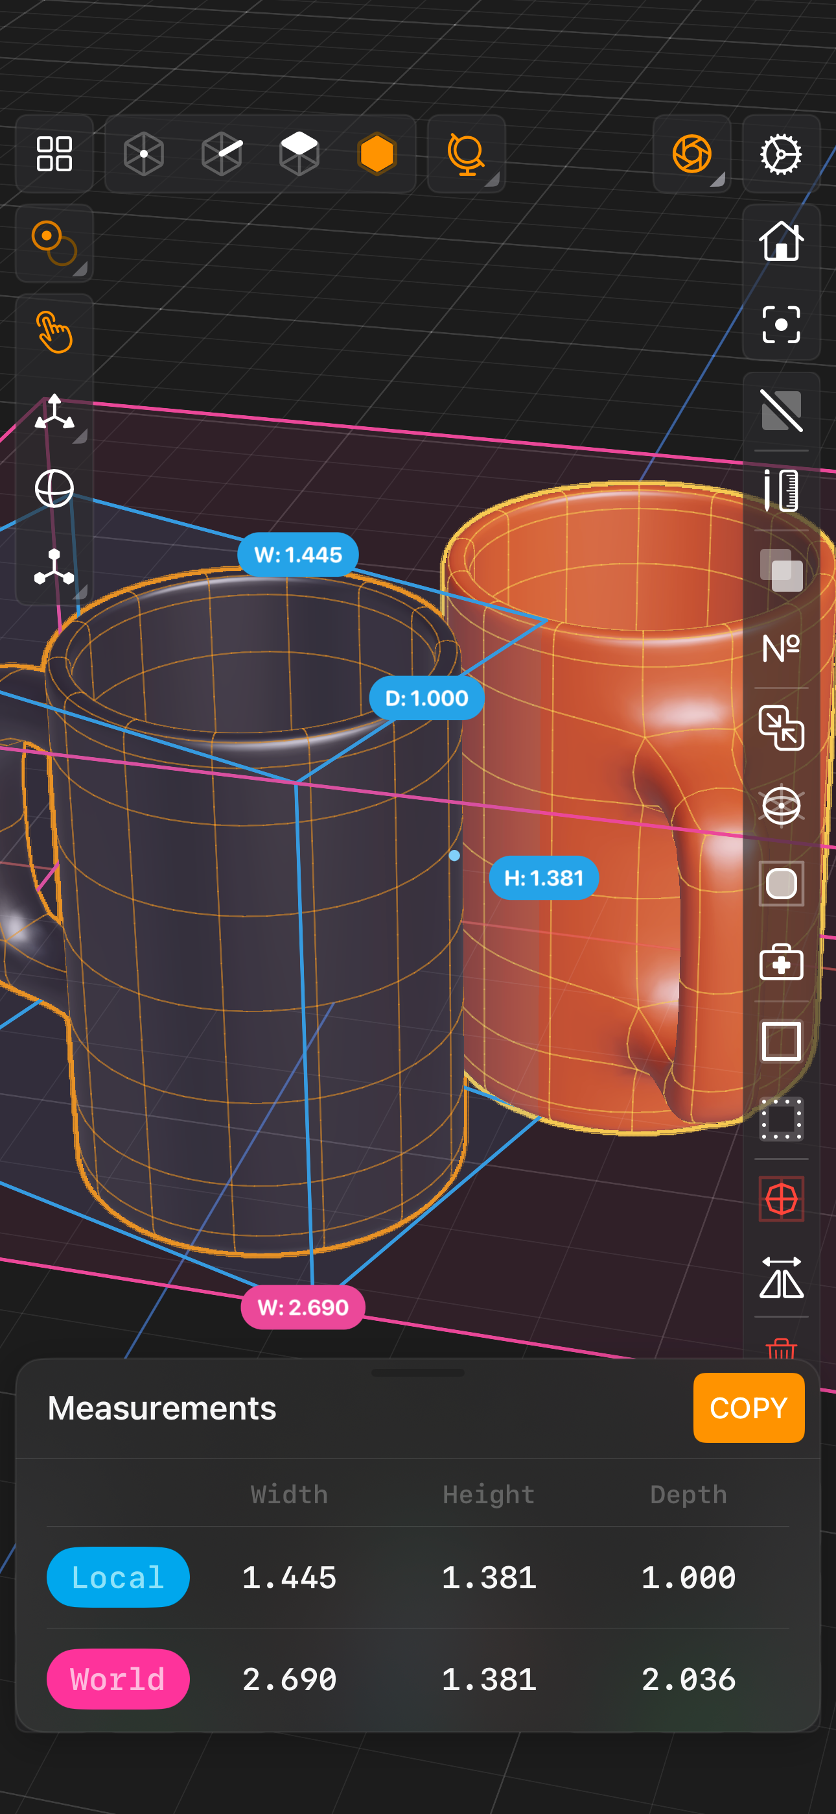
Task: Switch to vertex selection mode
Action: (144, 154)
